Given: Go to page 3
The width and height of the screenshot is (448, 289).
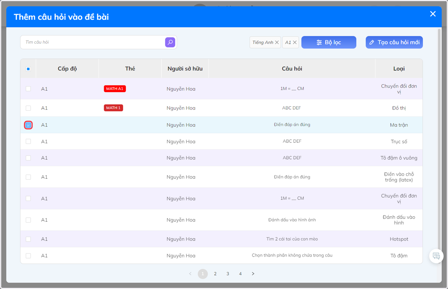Looking at the screenshot, I should pos(228,274).
